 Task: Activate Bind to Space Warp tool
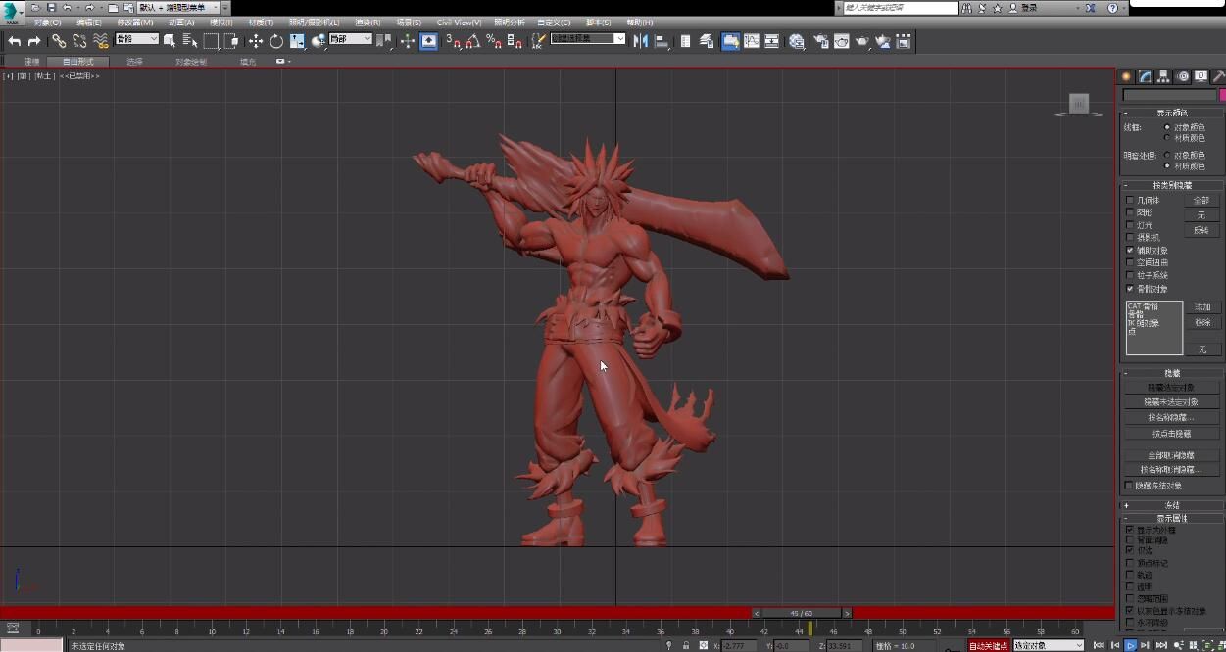pyautogui.click(x=100, y=41)
